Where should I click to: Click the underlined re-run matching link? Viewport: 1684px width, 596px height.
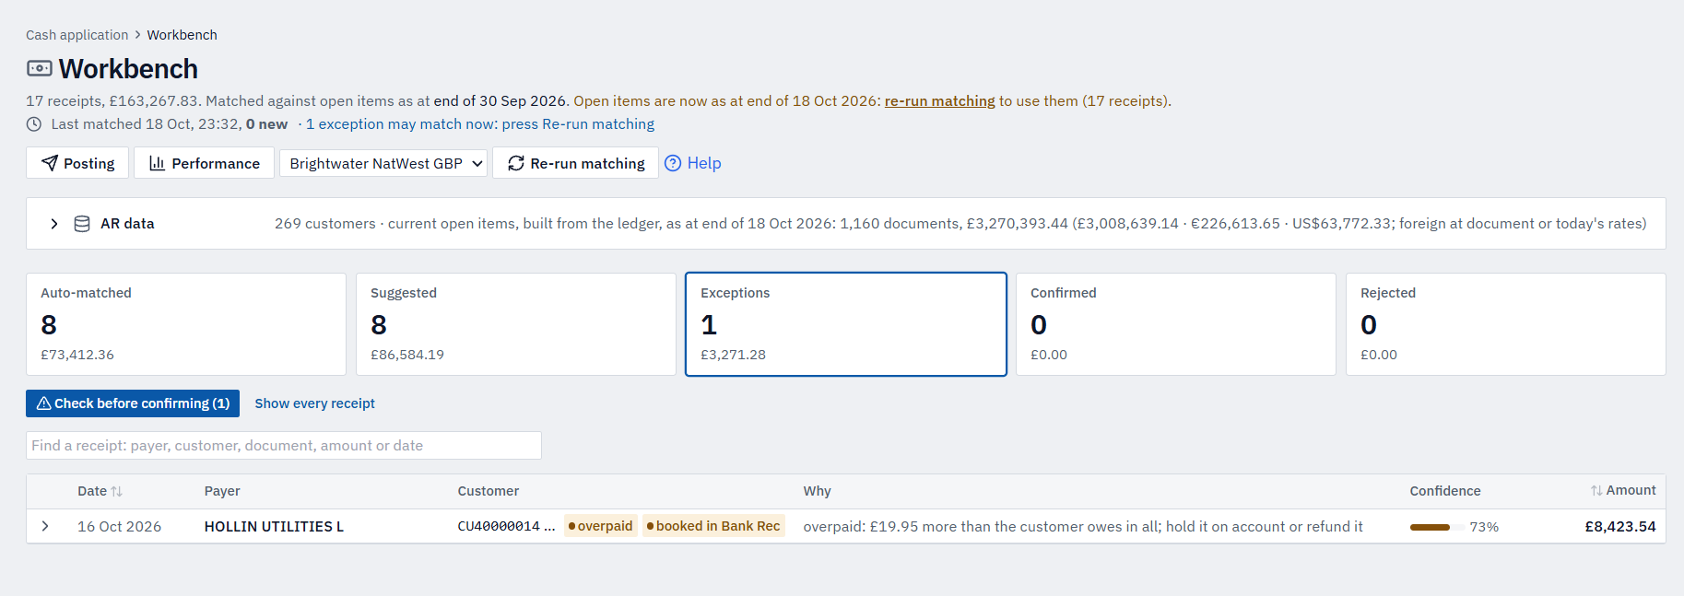tap(940, 101)
